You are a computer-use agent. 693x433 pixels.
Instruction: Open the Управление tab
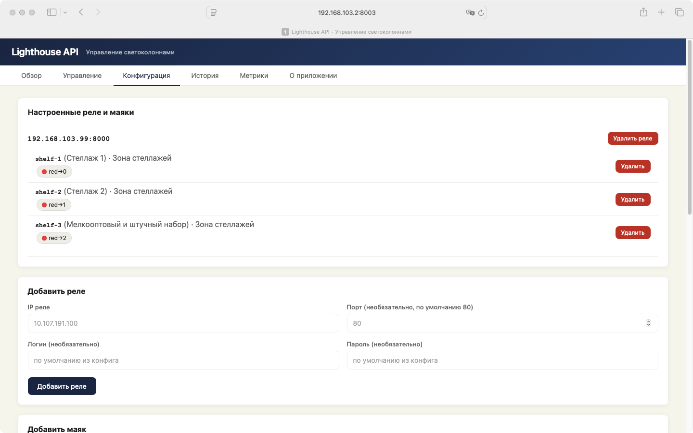pyautogui.click(x=82, y=76)
